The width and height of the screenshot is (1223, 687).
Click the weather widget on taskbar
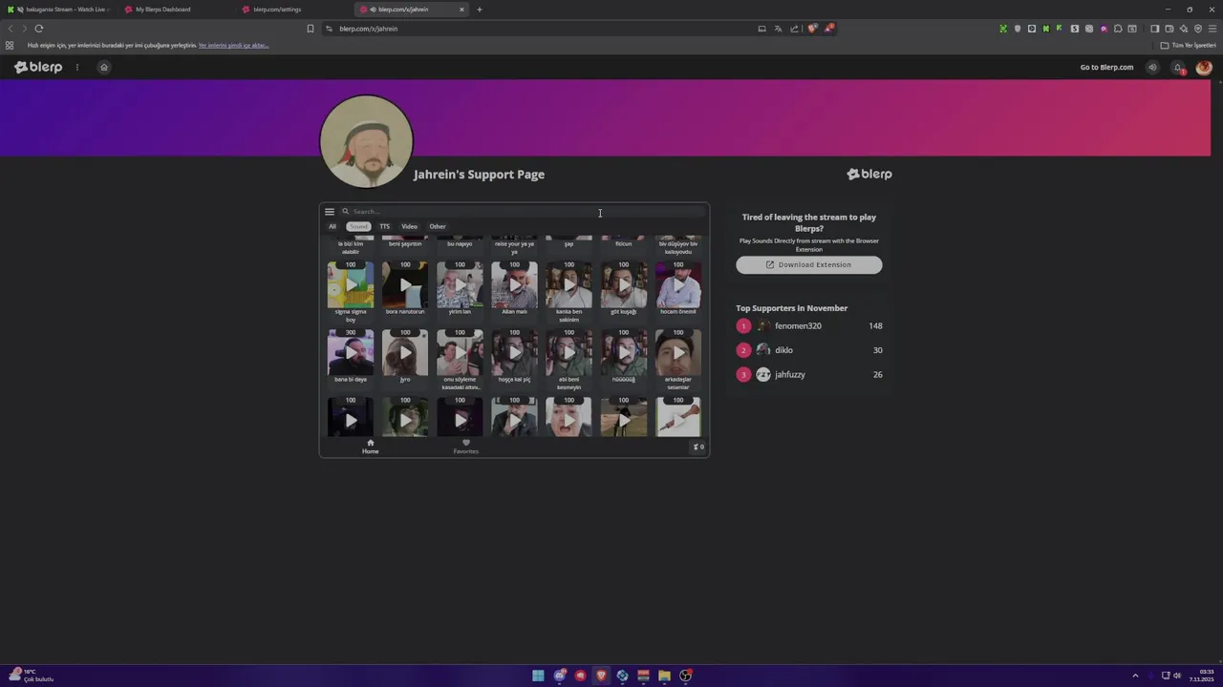coord(32,676)
